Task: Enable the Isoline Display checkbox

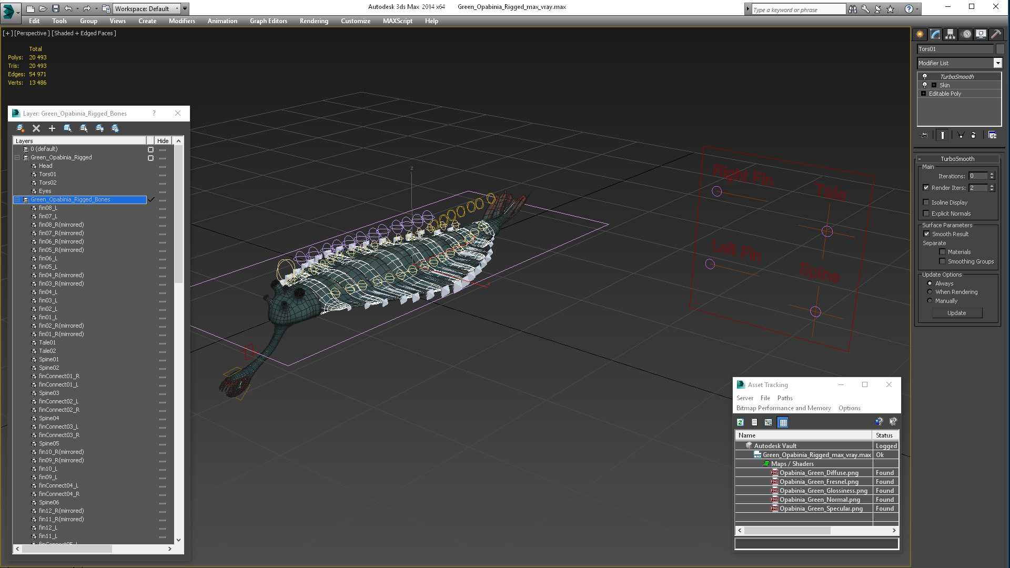Action: point(926,202)
